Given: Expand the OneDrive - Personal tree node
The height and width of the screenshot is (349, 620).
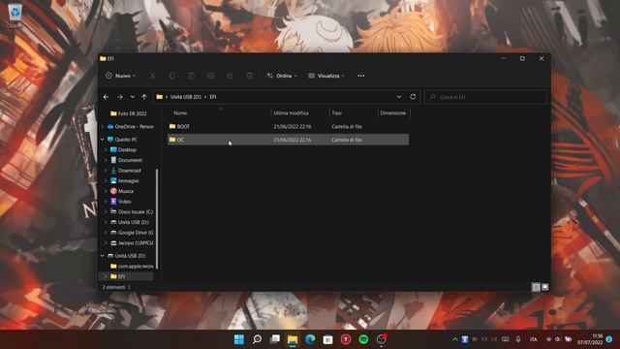Looking at the screenshot, I should pyautogui.click(x=103, y=127).
